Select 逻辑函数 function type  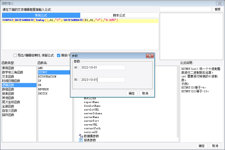[x=19, y=85]
